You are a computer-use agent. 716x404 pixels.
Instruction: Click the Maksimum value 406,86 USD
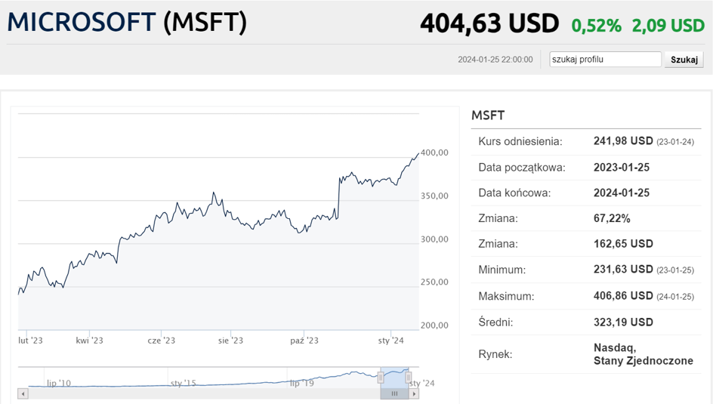tap(623, 296)
